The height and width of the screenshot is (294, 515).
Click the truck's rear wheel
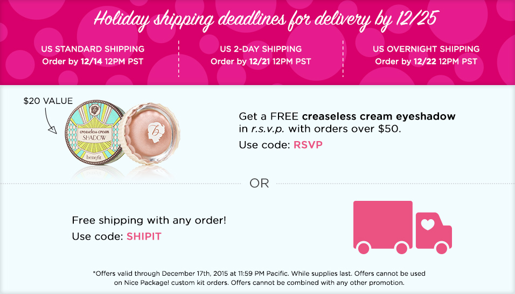pyautogui.click(x=364, y=248)
